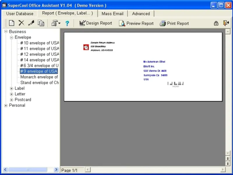233x175 pixels.
Task: Select #10 envelope of USA
Action: (x=40, y=43)
